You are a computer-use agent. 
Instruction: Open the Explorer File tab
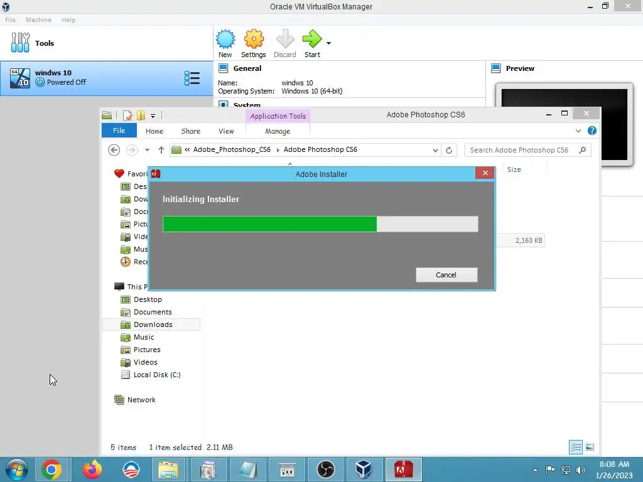(119, 131)
